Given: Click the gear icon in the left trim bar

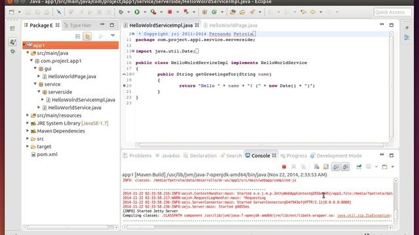Looking at the screenshot, I should (12, 51).
